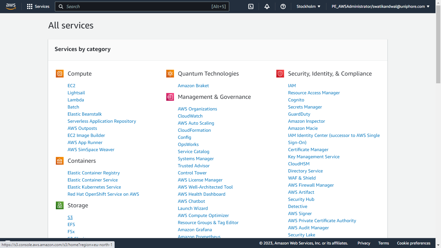This screenshot has height=248, width=441.
Task: Open Elastic Container Service link
Action: click(93, 180)
